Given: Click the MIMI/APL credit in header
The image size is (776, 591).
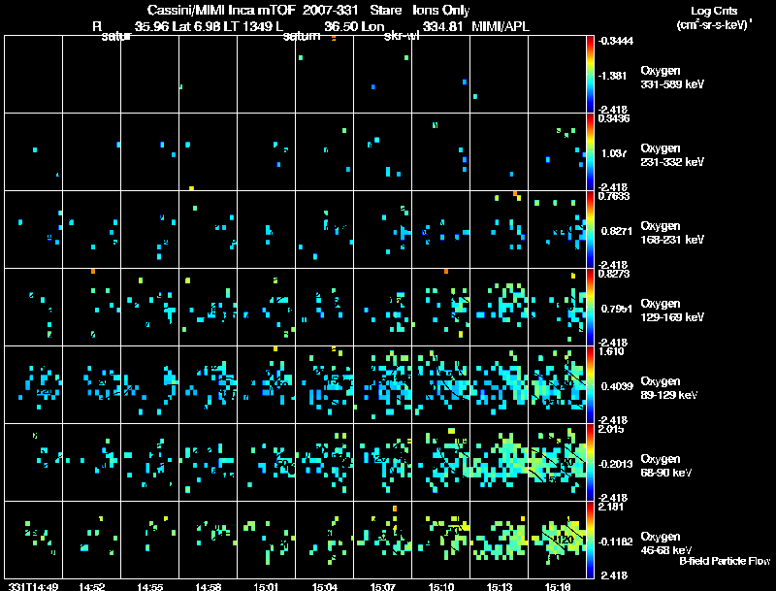Looking at the screenshot, I should coord(500,26).
